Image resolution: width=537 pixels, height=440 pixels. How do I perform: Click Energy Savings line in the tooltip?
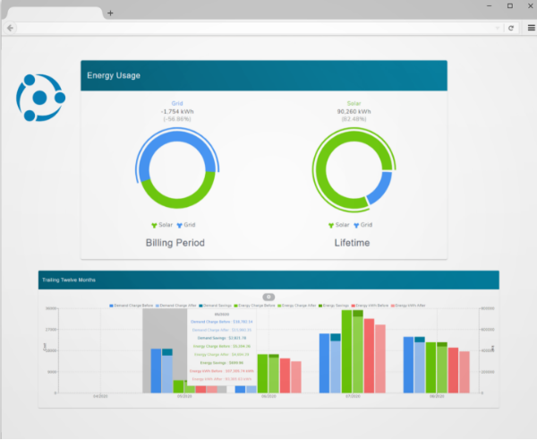222,363
